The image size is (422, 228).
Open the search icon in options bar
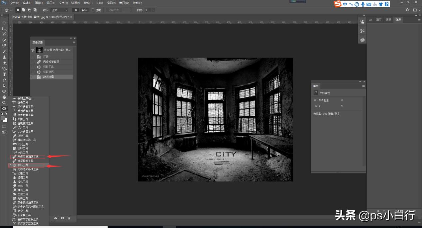(407, 10)
